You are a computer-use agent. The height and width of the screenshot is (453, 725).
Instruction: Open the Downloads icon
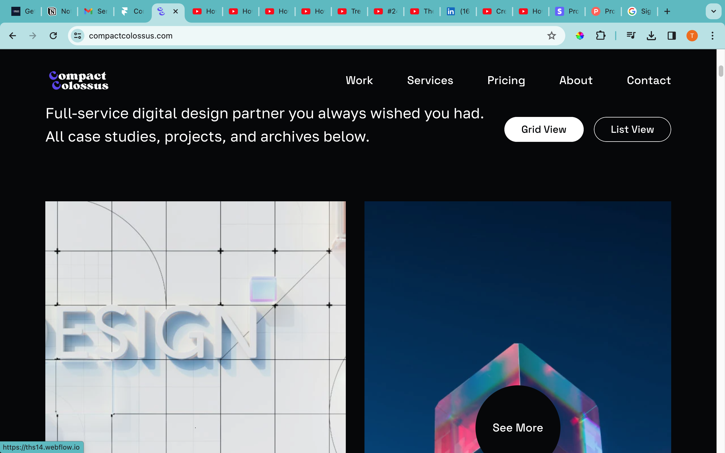[651, 36]
